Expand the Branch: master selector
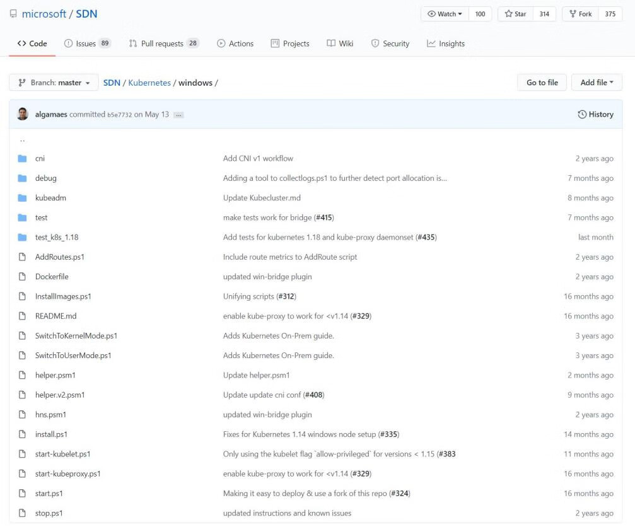Image resolution: width=635 pixels, height=527 pixels. click(x=54, y=83)
